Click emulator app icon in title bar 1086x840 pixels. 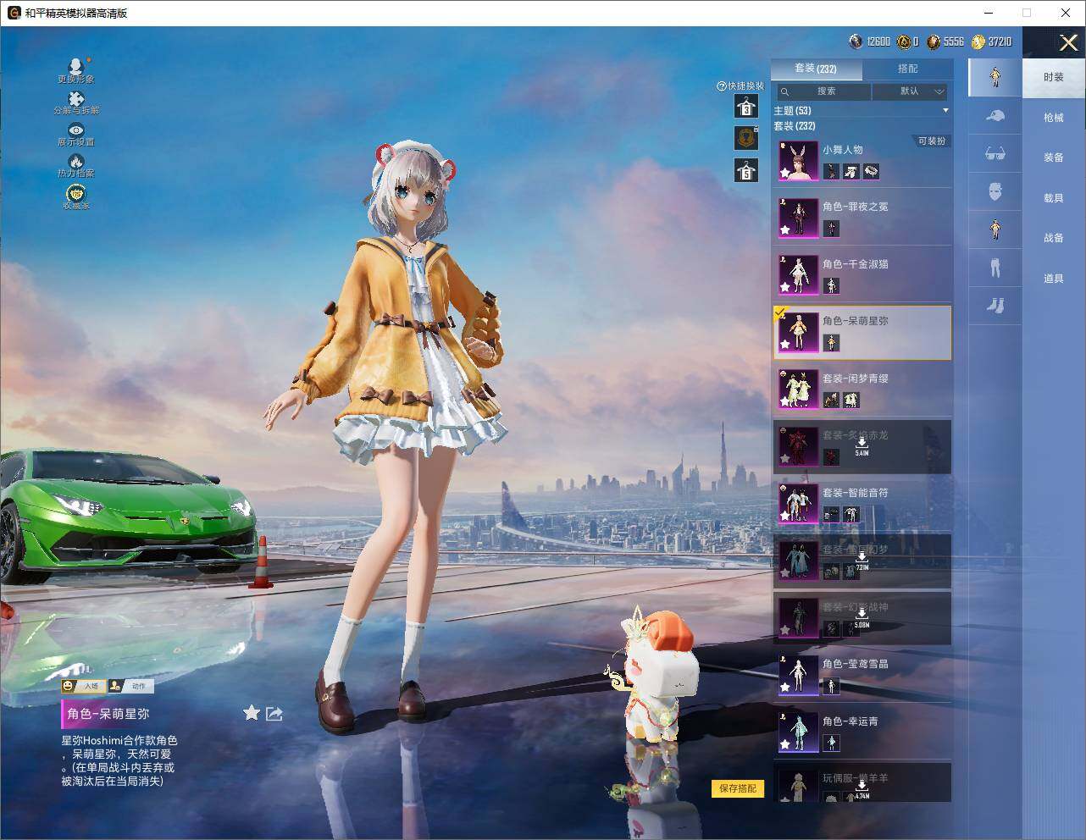point(14,13)
